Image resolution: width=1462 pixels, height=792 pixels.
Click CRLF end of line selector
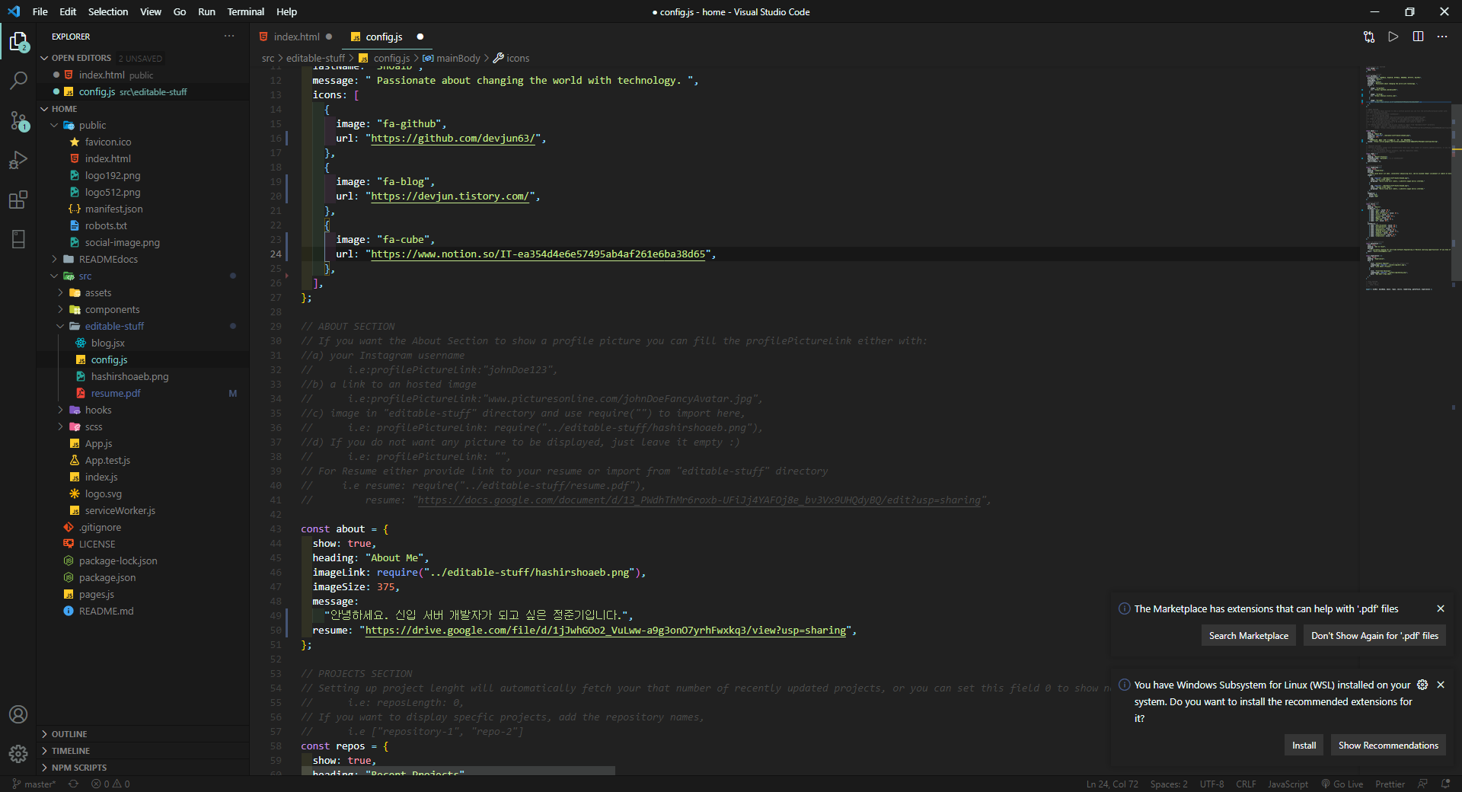click(x=1246, y=784)
